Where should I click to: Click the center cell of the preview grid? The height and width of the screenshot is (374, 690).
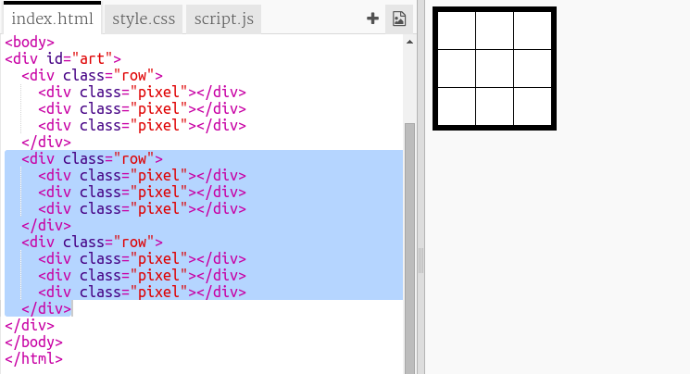coord(495,68)
